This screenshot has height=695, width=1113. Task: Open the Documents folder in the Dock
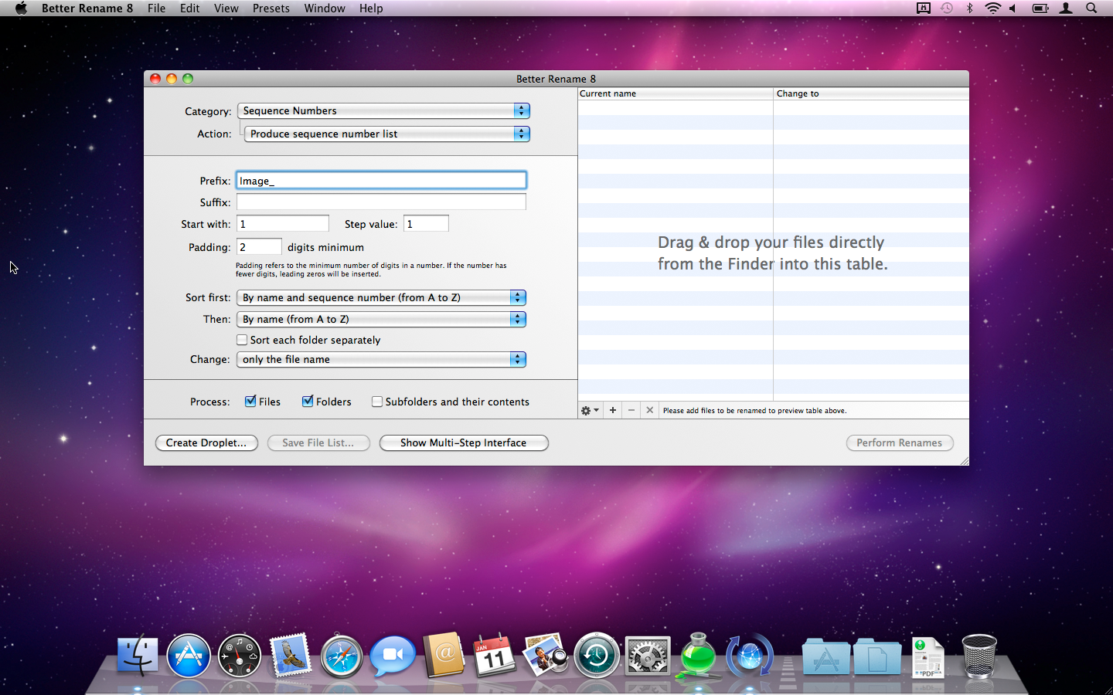[x=877, y=656]
